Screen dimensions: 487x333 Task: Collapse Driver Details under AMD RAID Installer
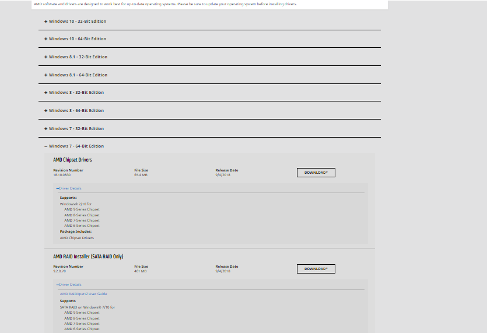coord(69,285)
